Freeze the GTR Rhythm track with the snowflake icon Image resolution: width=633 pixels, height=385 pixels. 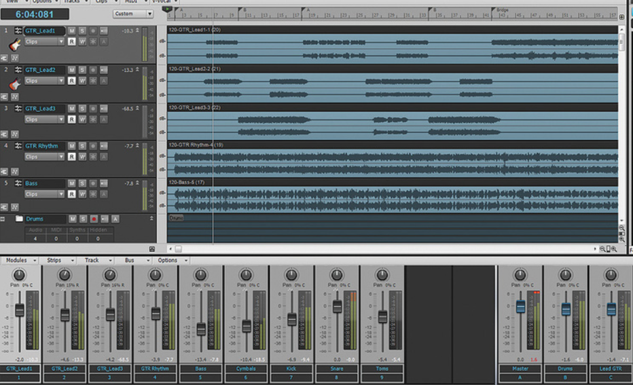tap(93, 157)
